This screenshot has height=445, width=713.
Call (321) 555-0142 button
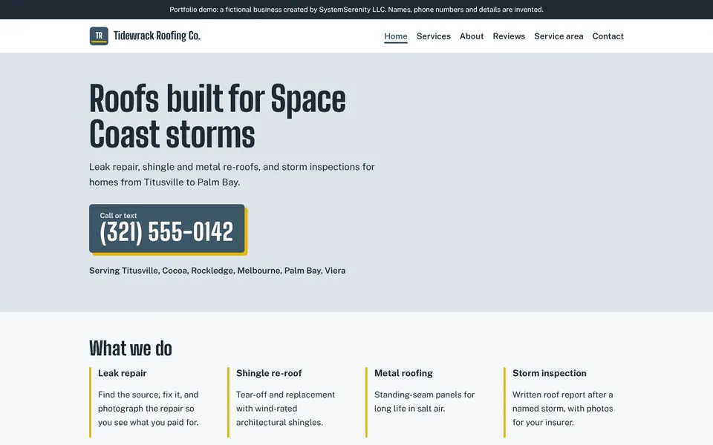(x=167, y=228)
